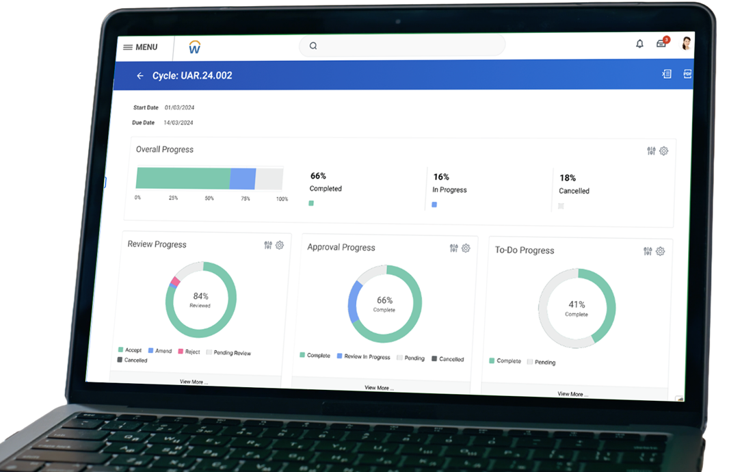755x472 pixels.
Task: Toggle the Accept legend item
Action: (x=130, y=350)
